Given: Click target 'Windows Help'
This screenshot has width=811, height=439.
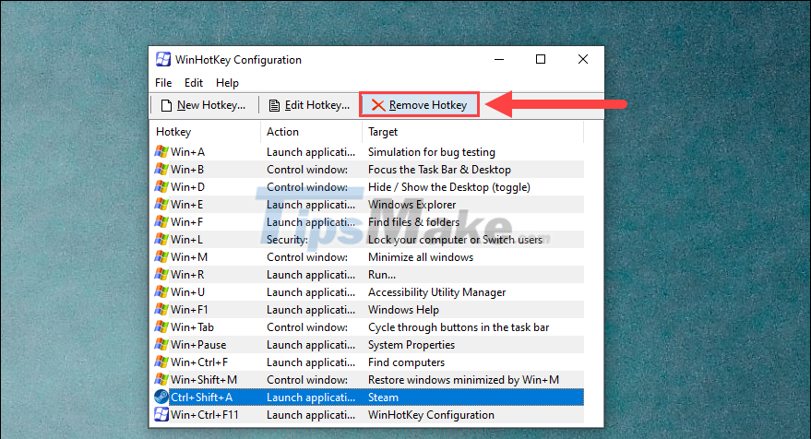Looking at the screenshot, I should (403, 310).
